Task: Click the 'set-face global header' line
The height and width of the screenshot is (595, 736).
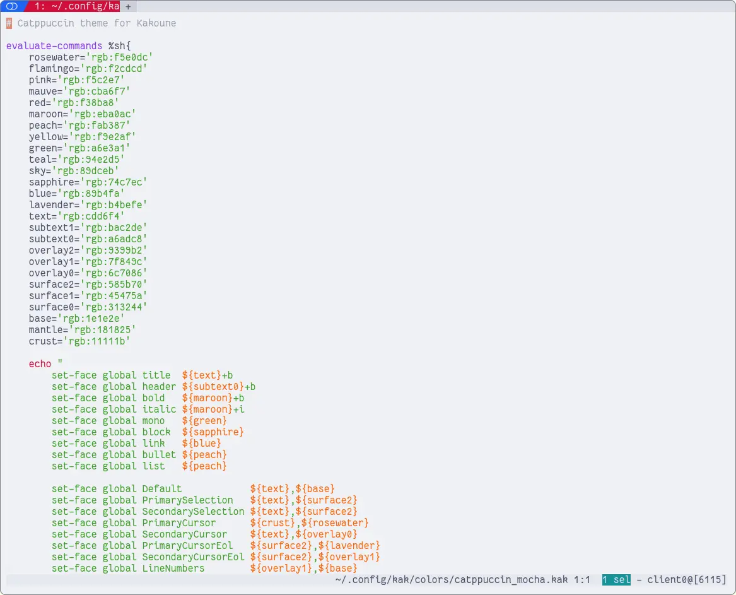Action: [x=153, y=387]
